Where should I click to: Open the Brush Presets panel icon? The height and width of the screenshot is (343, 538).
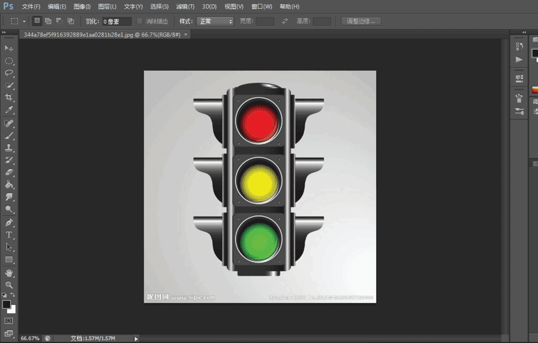pos(519,111)
